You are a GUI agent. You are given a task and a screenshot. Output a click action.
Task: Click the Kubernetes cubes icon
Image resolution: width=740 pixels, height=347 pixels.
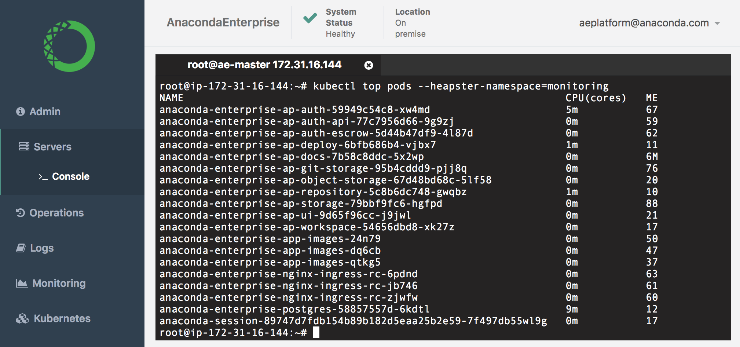(x=22, y=318)
